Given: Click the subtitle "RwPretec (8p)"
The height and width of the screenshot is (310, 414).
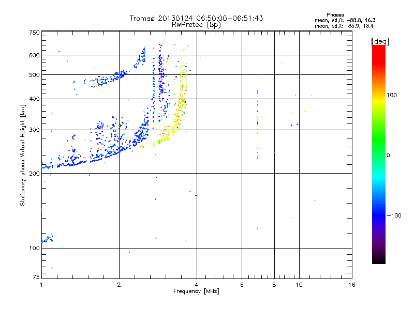Looking at the screenshot, I should 196,25.
